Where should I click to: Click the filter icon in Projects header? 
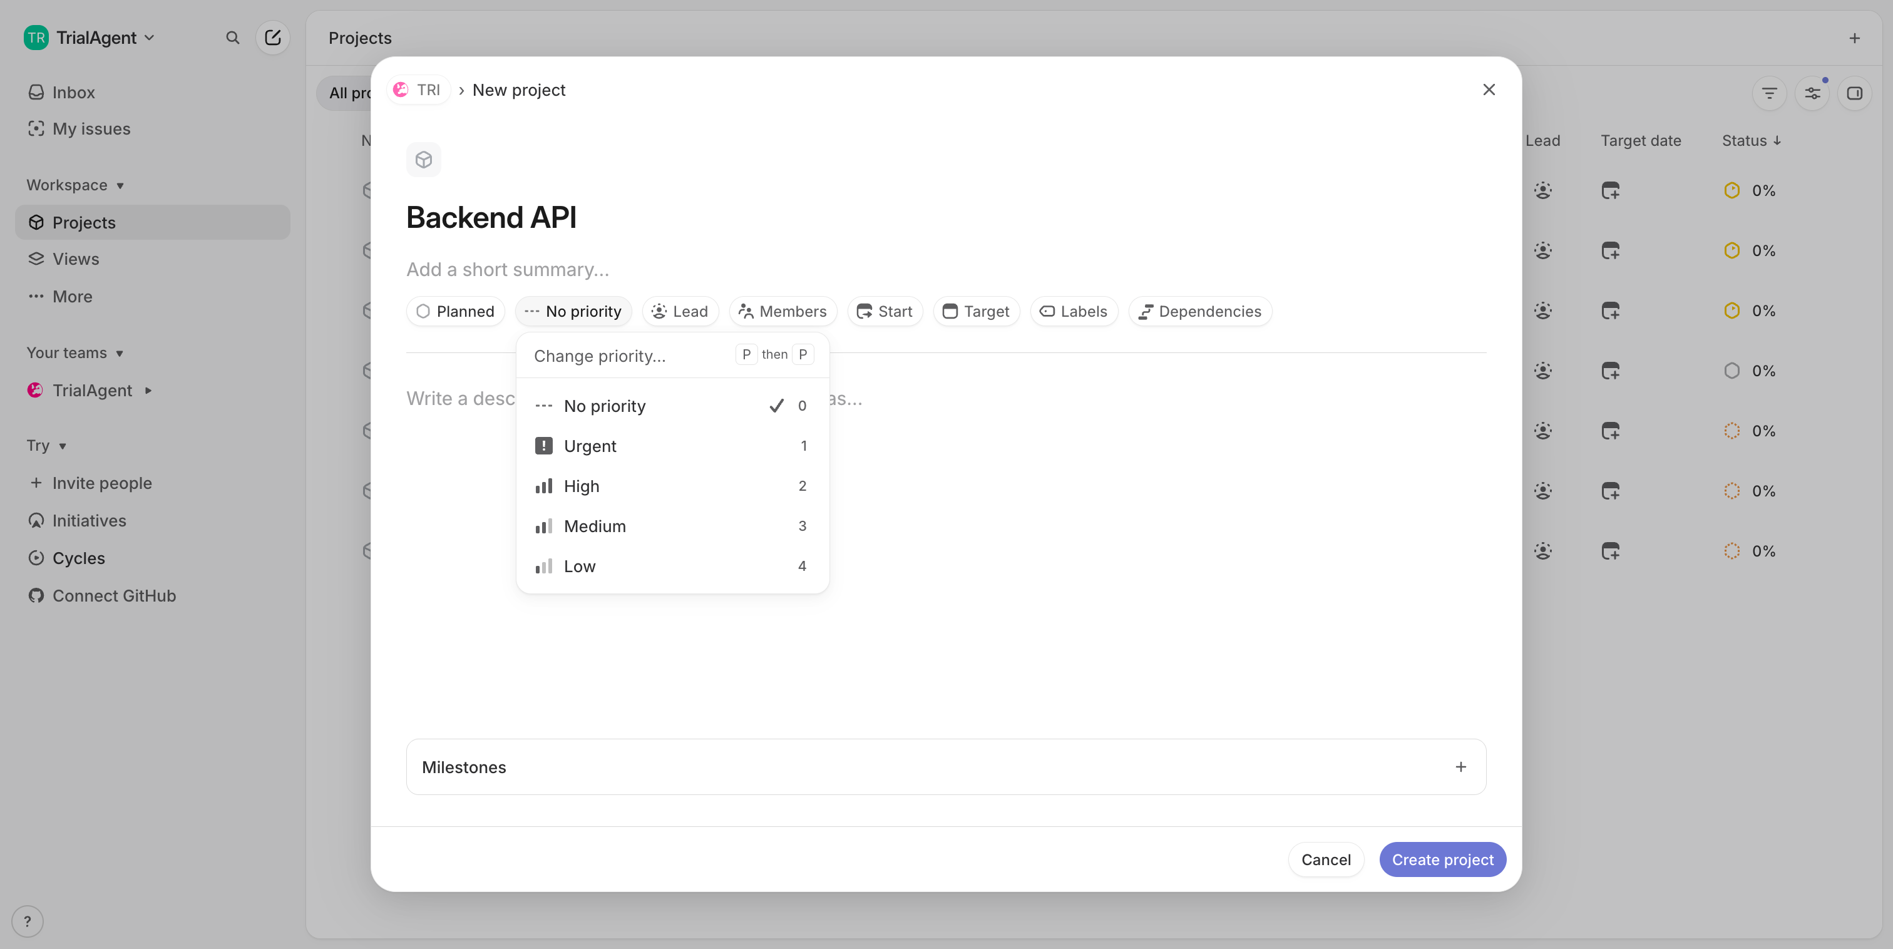point(1769,93)
